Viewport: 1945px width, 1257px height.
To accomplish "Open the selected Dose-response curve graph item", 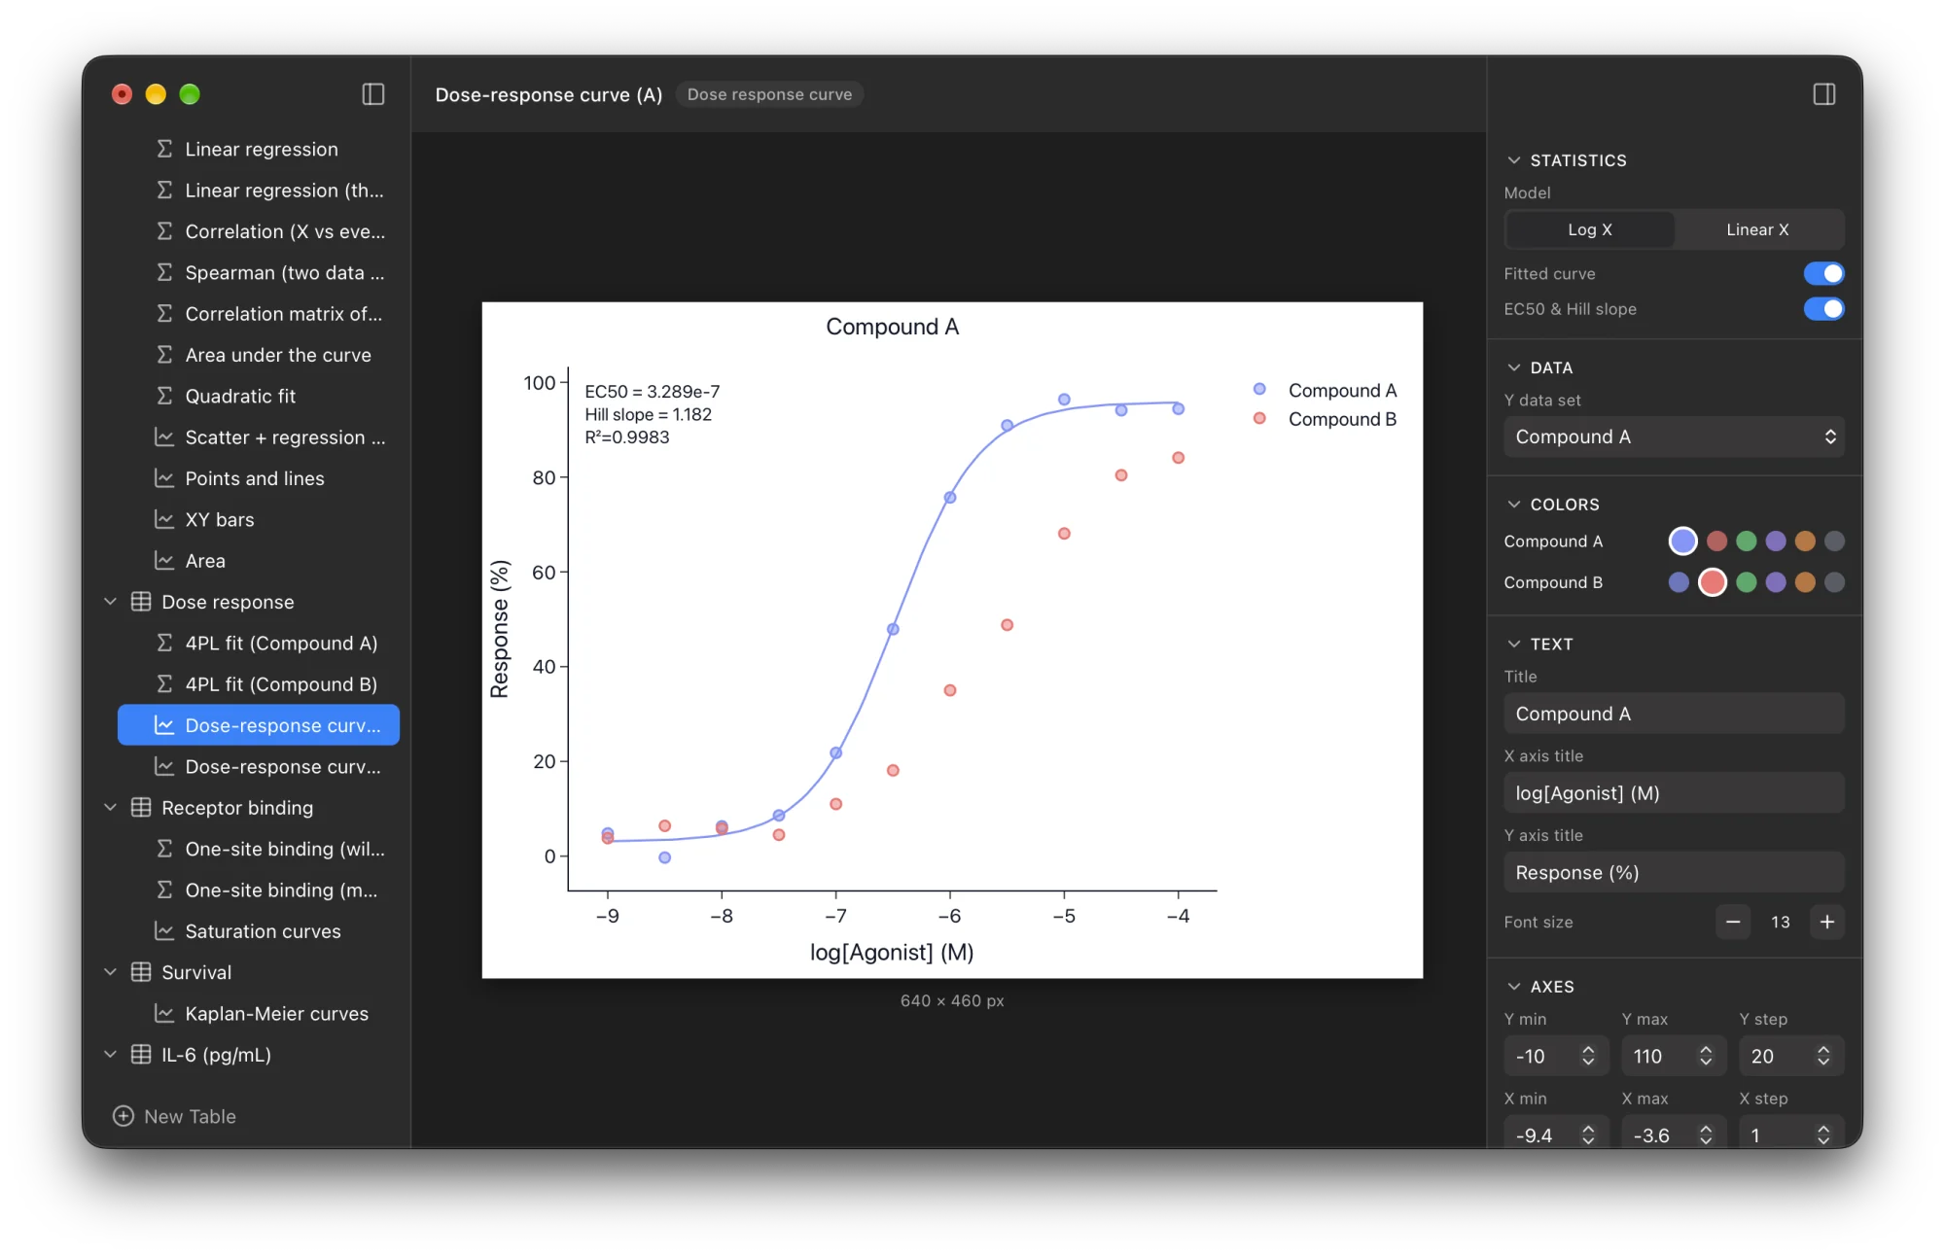I will click(259, 725).
